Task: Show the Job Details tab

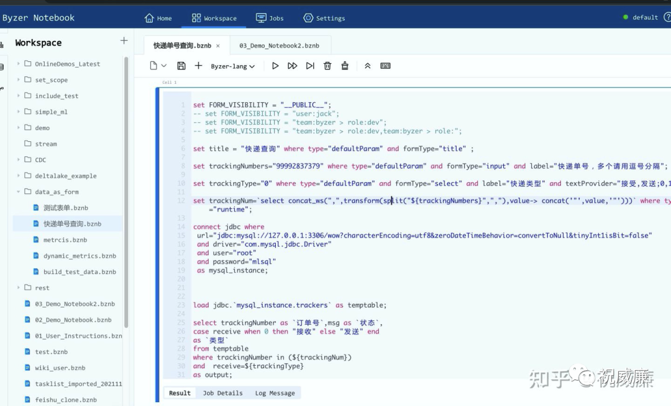Action: pos(222,393)
